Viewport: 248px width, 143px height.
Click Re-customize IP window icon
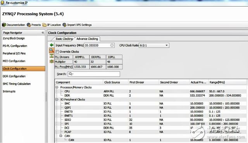point(3,3)
